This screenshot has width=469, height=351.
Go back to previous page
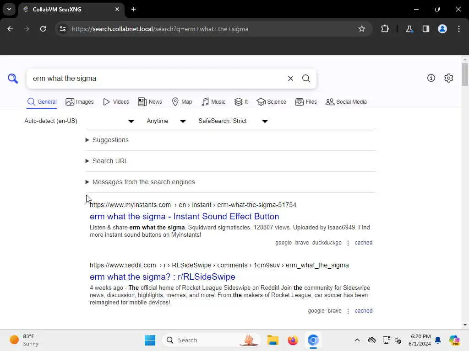coord(10,29)
